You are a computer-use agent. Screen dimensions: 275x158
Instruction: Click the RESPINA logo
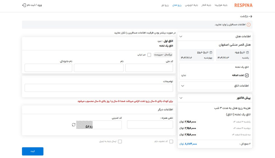(x=243, y=5)
